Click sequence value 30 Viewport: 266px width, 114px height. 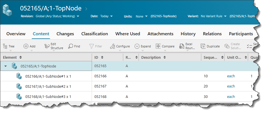click(x=206, y=97)
